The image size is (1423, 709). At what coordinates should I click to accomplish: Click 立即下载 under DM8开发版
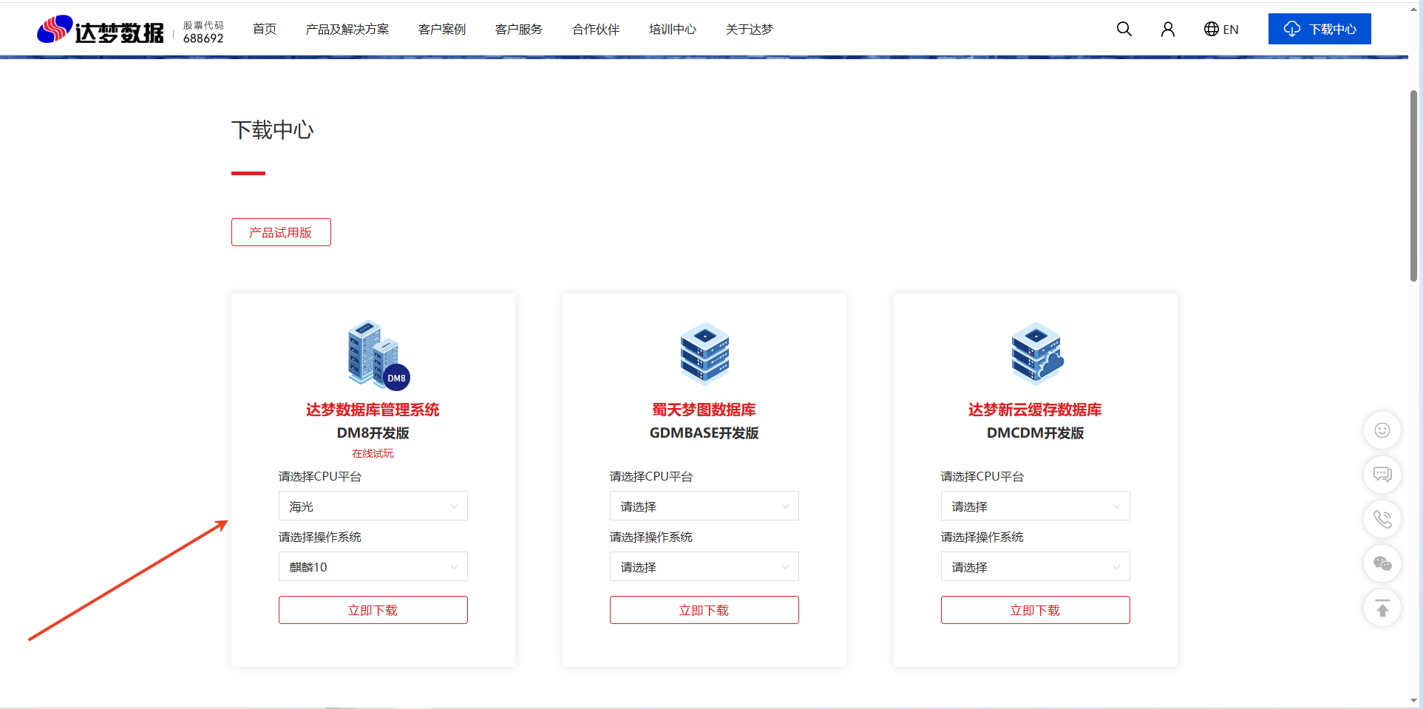(x=373, y=610)
